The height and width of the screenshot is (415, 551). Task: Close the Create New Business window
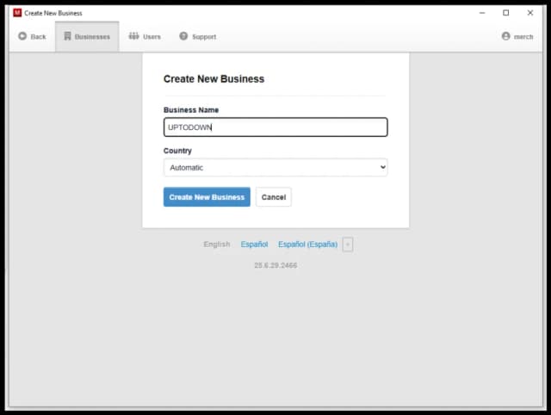coord(530,13)
